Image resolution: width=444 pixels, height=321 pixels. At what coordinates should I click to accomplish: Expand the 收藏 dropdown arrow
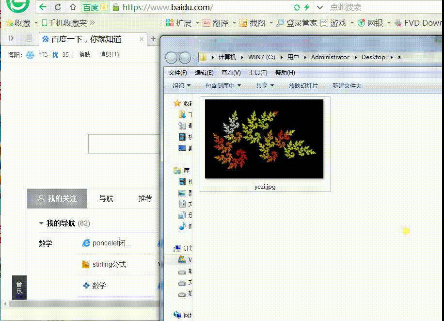pos(36,23)
